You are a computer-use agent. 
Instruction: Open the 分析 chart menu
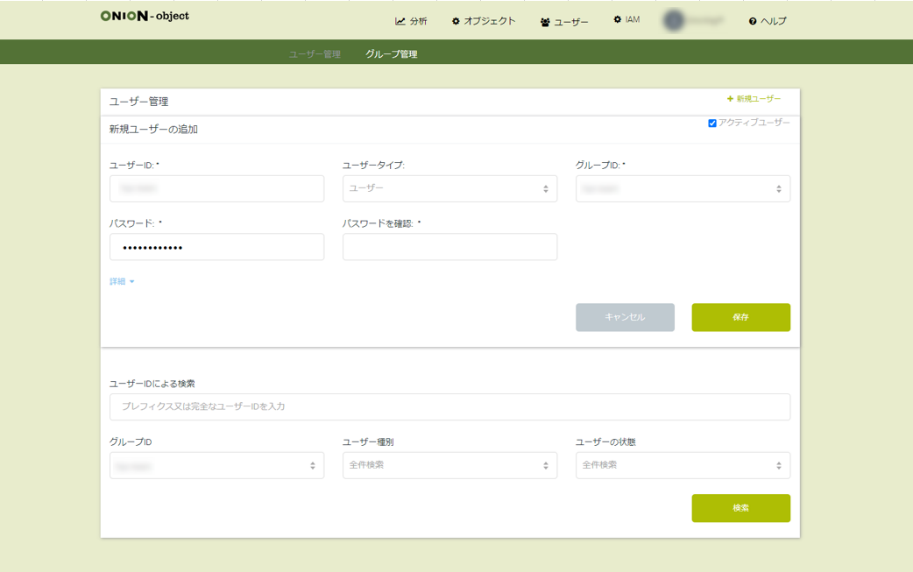(411, 21)
